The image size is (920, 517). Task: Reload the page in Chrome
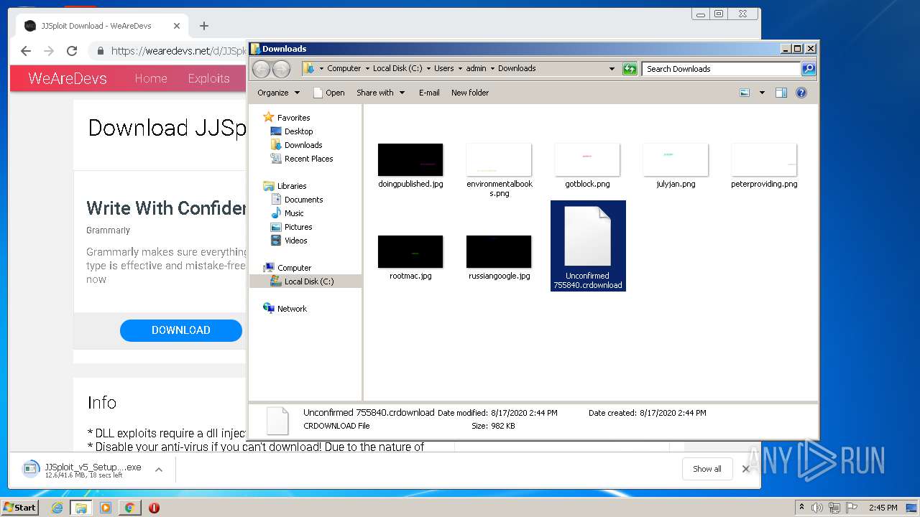tap(72, 51)
